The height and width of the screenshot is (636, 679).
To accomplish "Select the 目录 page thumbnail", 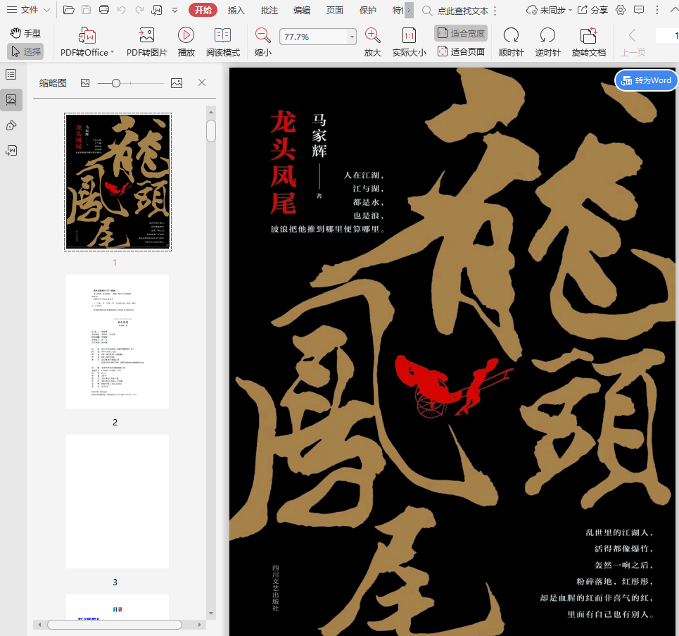I will [118, 606].
